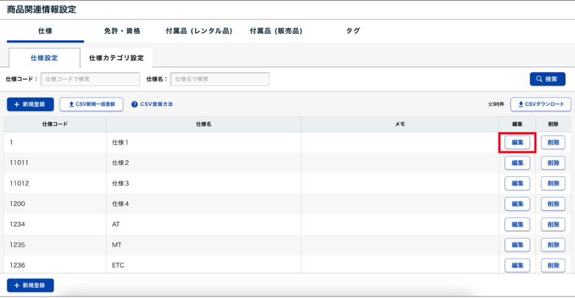Open the 付属品 (販売品) tab
The image size is (575, 298).
click(x=276, y=31)
